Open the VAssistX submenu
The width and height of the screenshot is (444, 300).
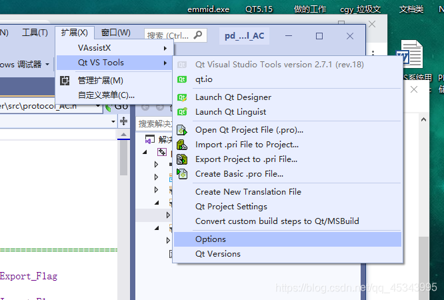click(115, 48)
